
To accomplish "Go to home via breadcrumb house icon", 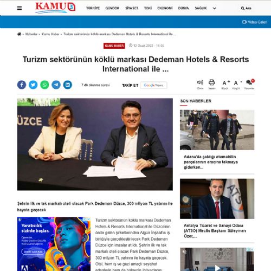I will (x=19, y=34).
